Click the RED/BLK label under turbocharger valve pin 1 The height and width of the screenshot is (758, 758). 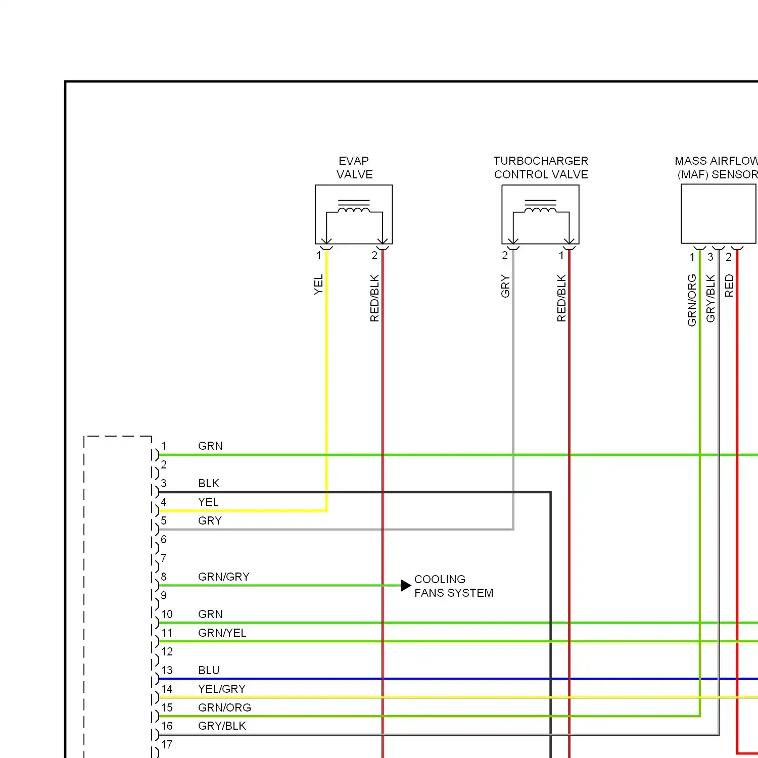[561, 298]
